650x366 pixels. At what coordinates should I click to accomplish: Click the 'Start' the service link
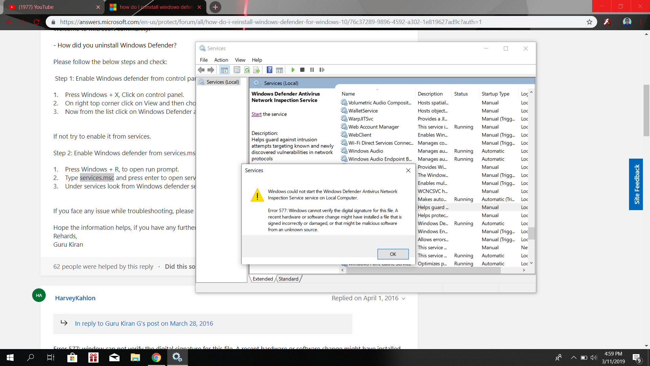(256, 114)
